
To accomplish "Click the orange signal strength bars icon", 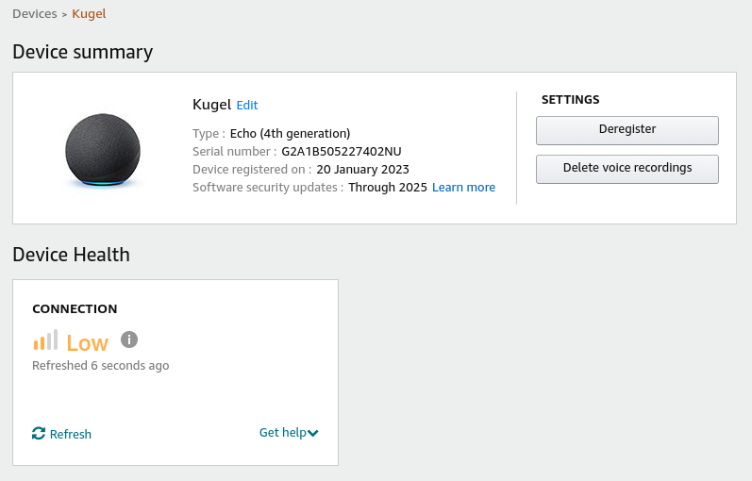I will (x=45, y=340).
